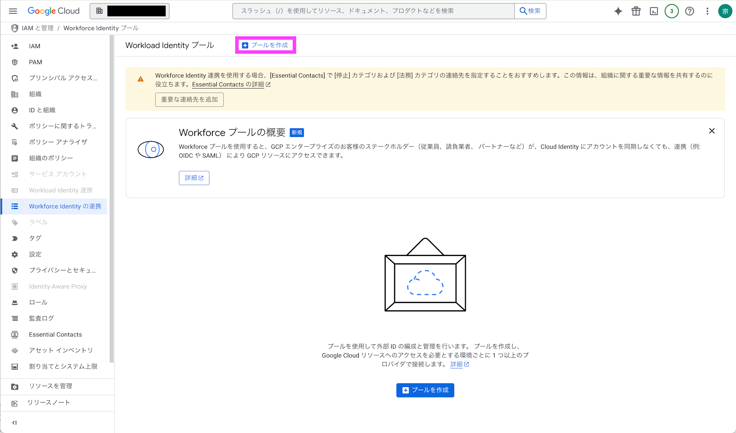
Task: Click the 組織のポリシー icon
Action: (x=15, y=158)
